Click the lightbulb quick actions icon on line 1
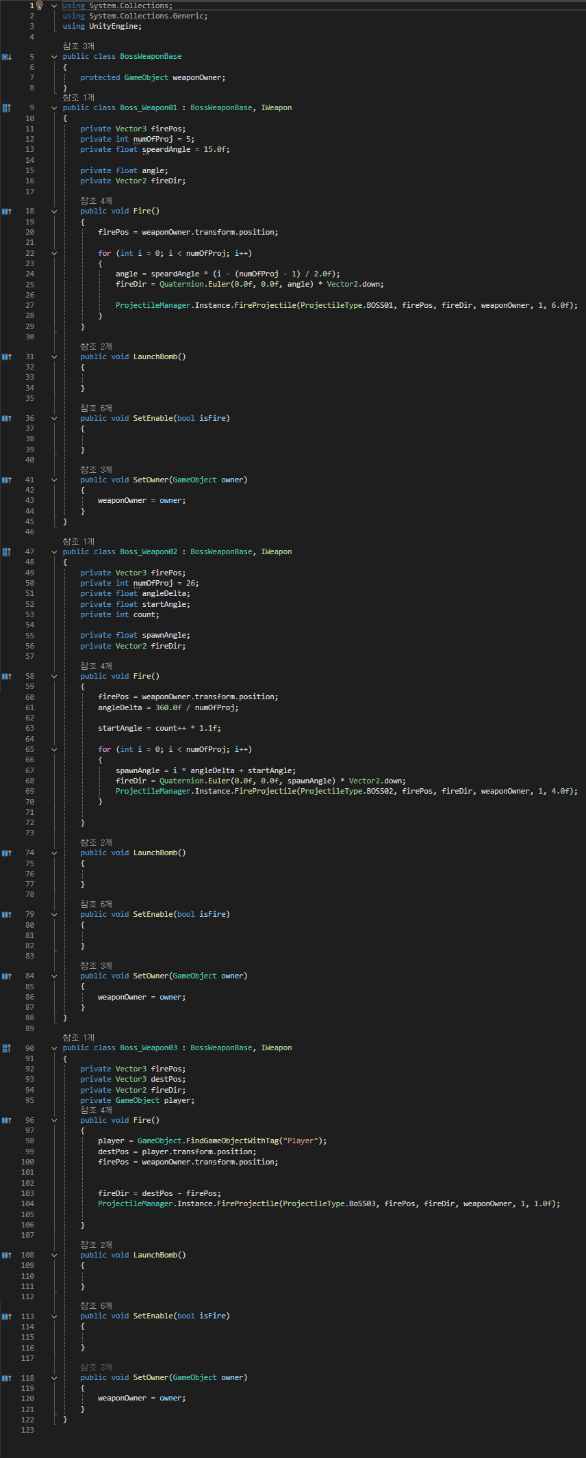Screen dimensions: 586x1458 click(39, 5)
